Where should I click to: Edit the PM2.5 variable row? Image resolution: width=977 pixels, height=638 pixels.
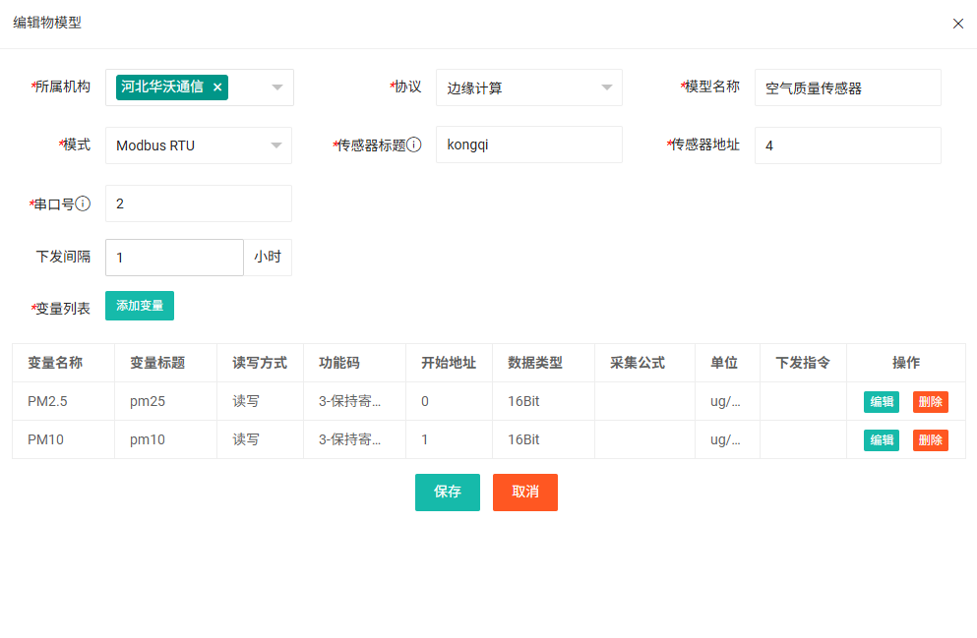[881, 402]
